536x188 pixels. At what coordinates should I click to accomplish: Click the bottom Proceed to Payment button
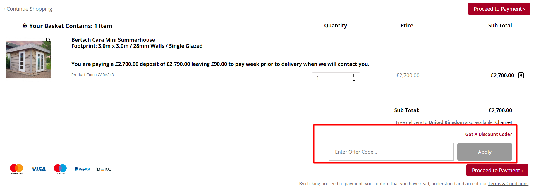tap(497, 170)
